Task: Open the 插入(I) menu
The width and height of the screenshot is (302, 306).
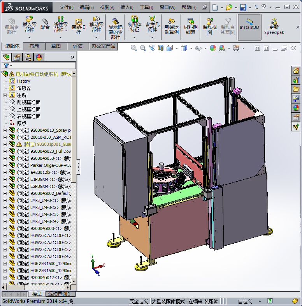Action: 127,7
